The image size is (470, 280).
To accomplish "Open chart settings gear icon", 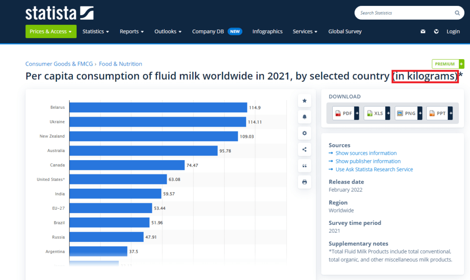I will tap(305, 133).
